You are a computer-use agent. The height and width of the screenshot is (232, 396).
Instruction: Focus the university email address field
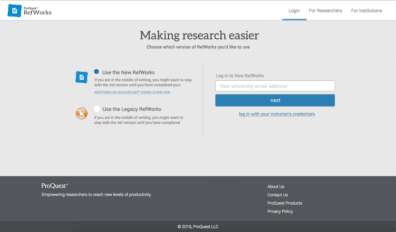(x=275, y=86)
